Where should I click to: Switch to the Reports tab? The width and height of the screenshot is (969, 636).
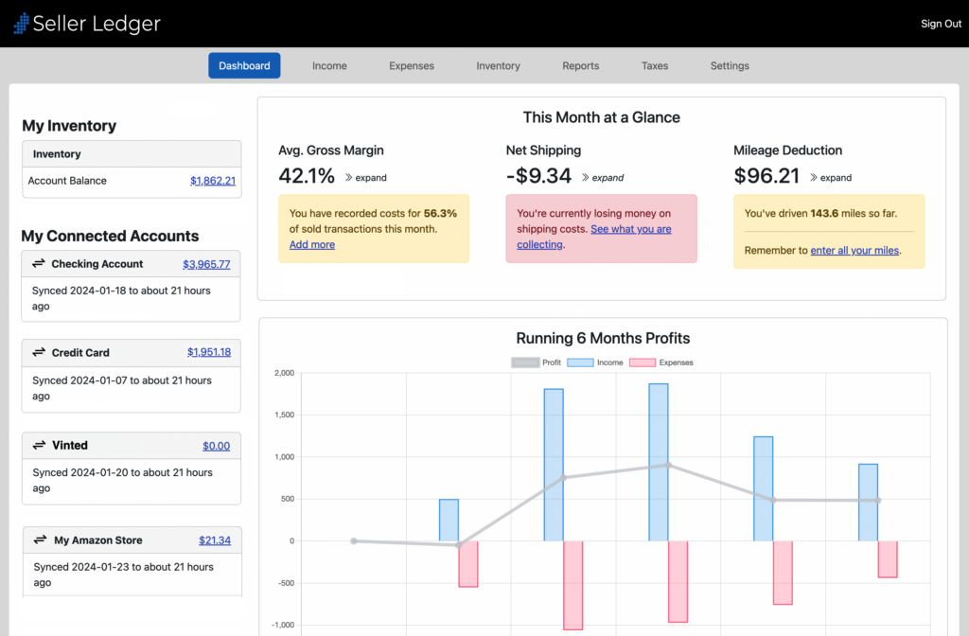point(580,65)
